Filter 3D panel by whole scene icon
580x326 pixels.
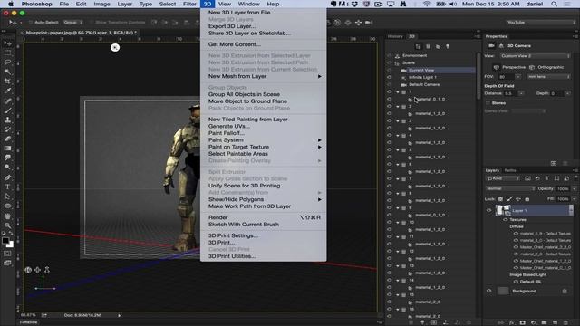[419, 46]
